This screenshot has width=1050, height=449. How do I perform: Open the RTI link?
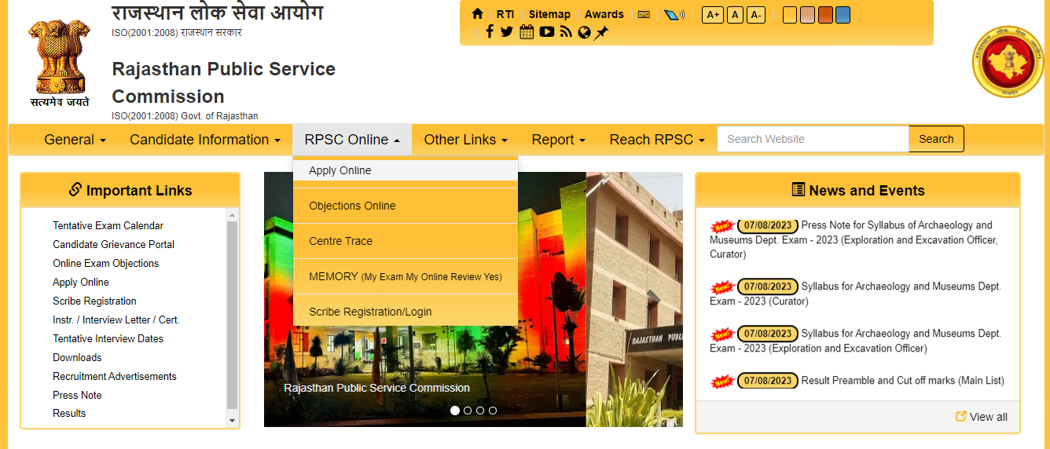click(505, 14)
